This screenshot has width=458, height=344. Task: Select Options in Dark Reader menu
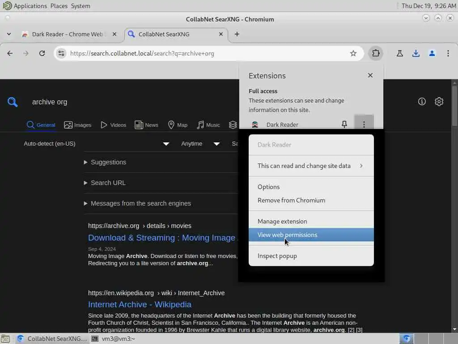point(311,187)
